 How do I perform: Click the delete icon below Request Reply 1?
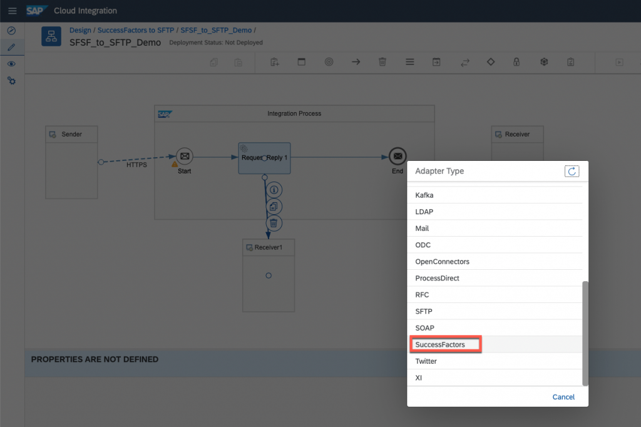274,224
